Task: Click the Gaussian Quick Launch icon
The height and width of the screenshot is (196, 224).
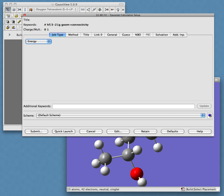Action: [x=14, y=27]
